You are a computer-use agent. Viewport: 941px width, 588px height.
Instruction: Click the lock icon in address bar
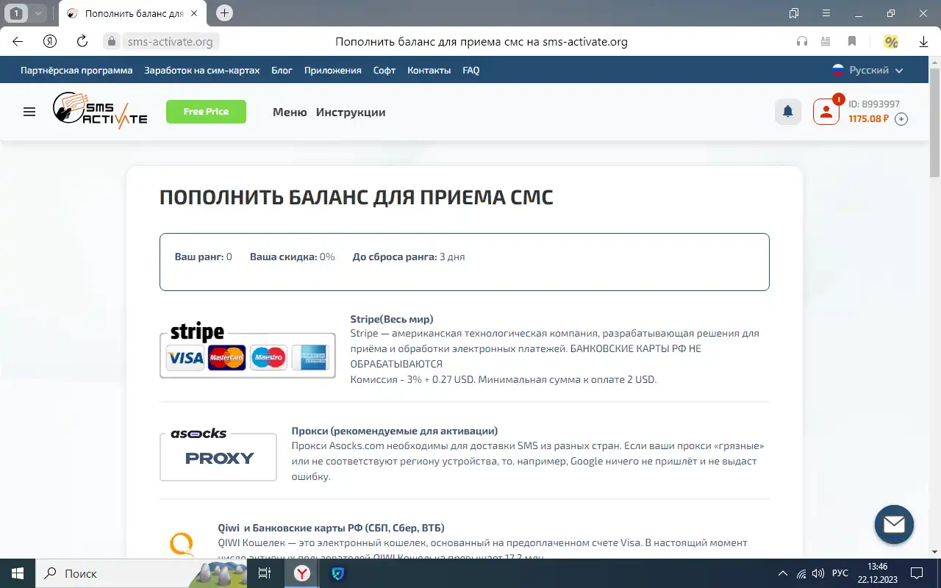[x=112, y=42]
